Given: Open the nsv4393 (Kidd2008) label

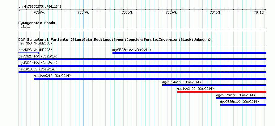Looking at the screenshot, I should pos(35,50).
